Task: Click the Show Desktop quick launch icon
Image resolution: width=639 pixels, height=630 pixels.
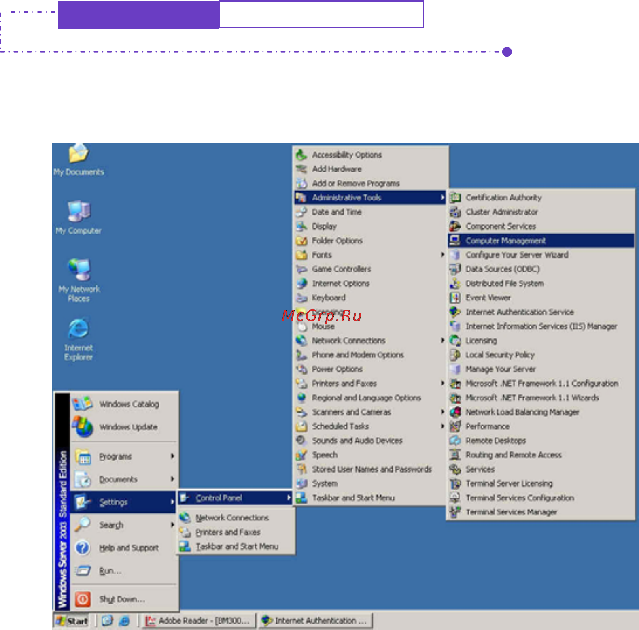Action: [x=107, y=620]
